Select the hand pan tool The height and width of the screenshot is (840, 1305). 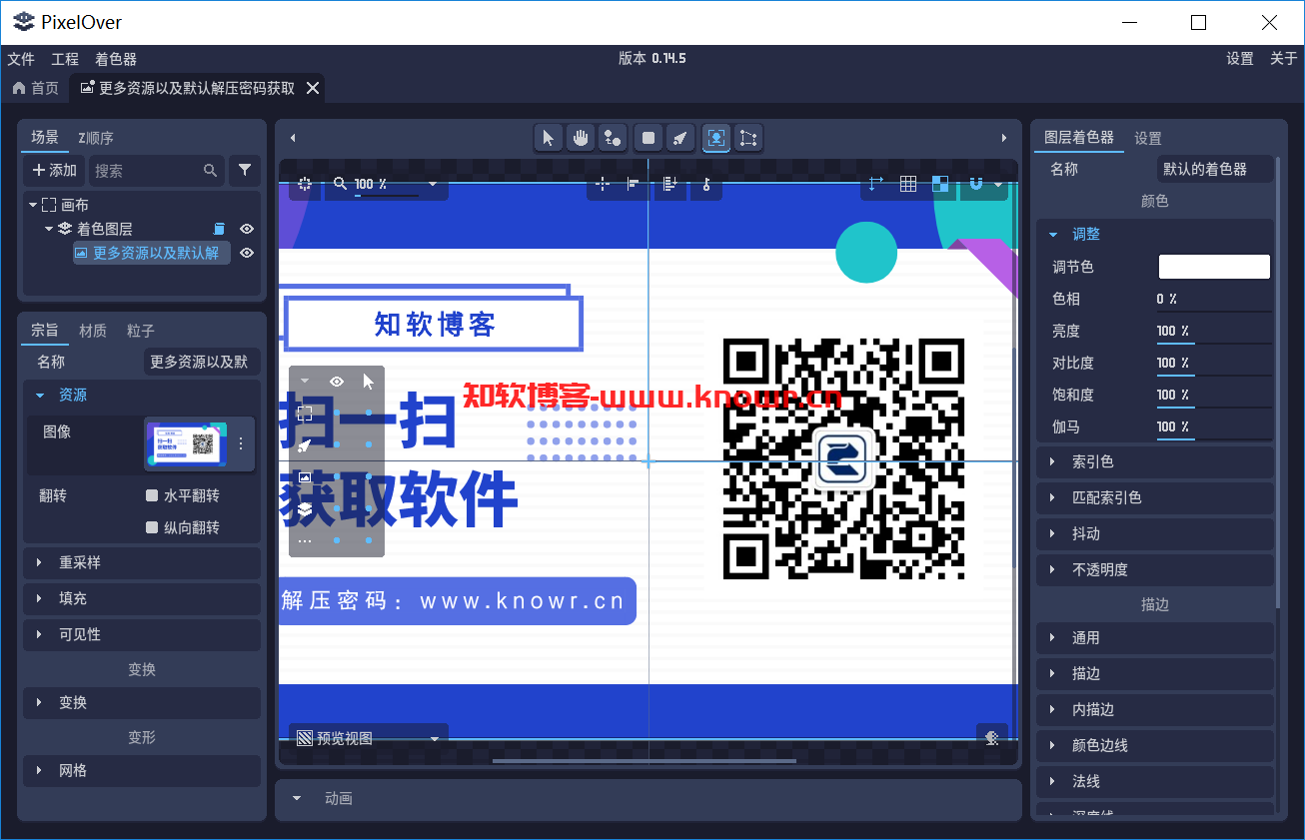tap(581, 139)
